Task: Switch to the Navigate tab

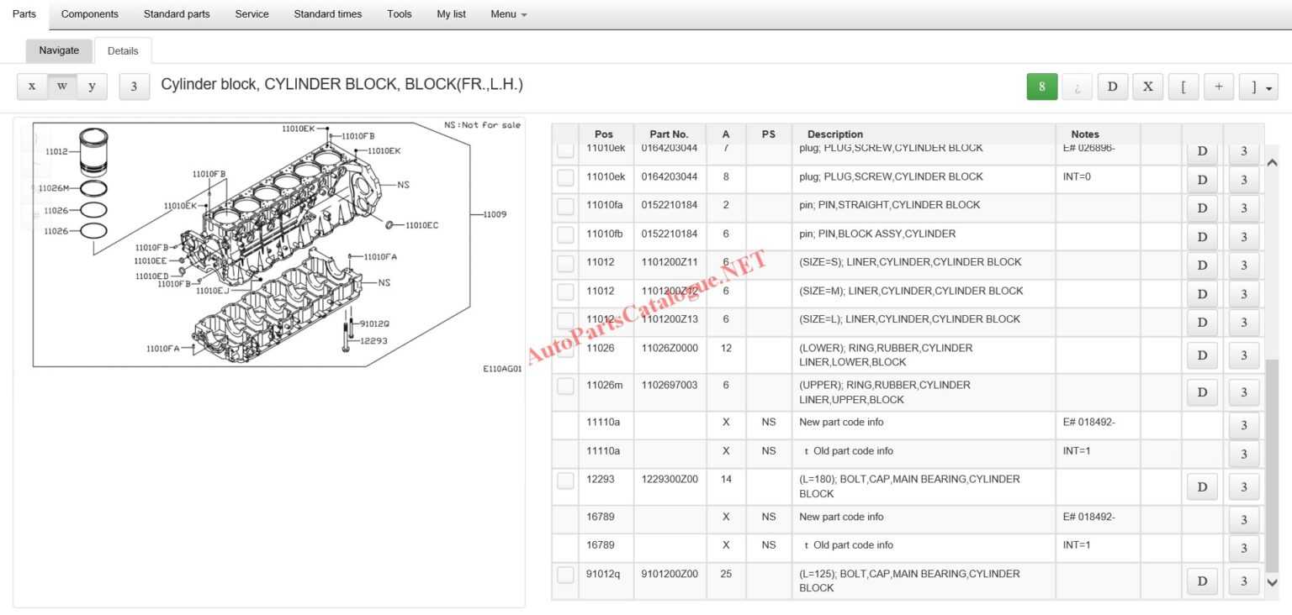Action: pyautogui.click(x=59, y=50)
